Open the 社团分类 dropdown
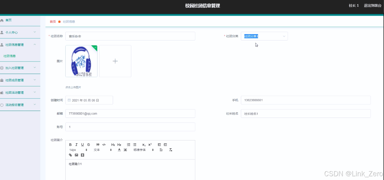Viewport: 384px width, 180px height. 264,36
